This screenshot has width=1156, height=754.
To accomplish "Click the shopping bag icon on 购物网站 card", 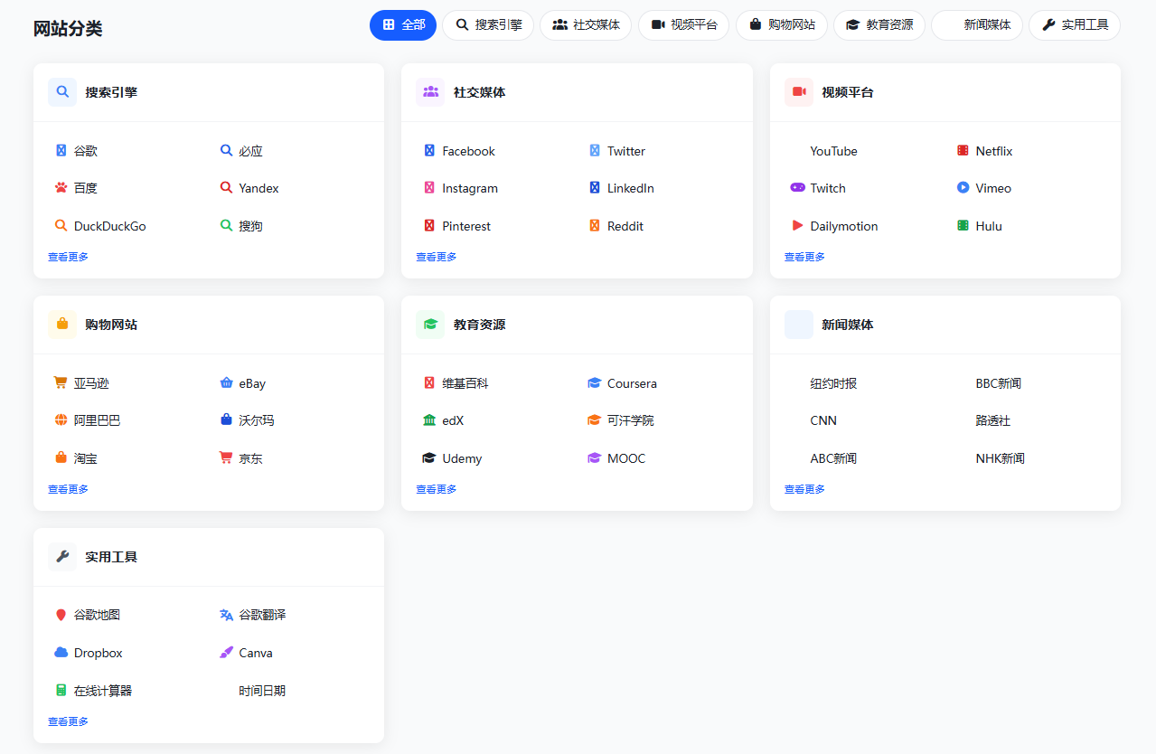I will [61, 324].
